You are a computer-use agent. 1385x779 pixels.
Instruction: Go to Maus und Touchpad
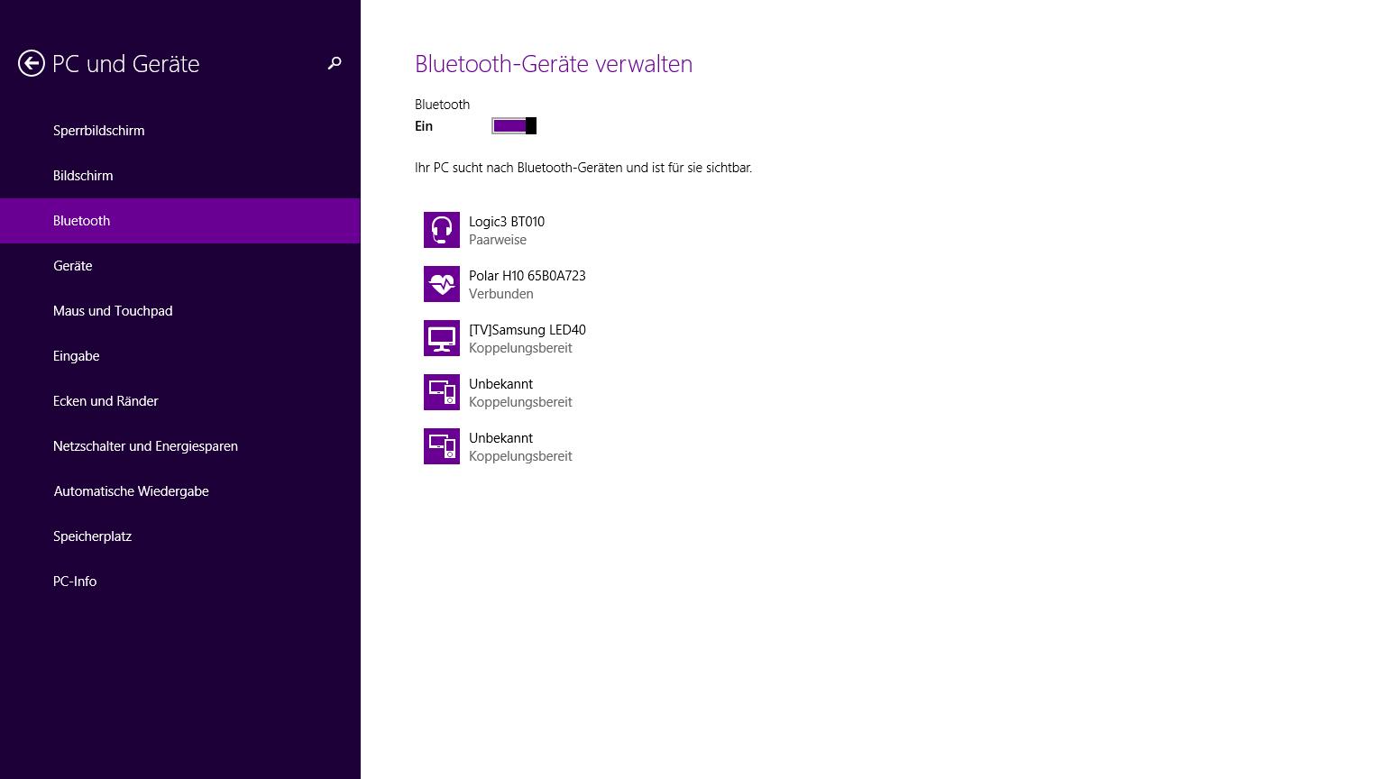click(180, 311)
